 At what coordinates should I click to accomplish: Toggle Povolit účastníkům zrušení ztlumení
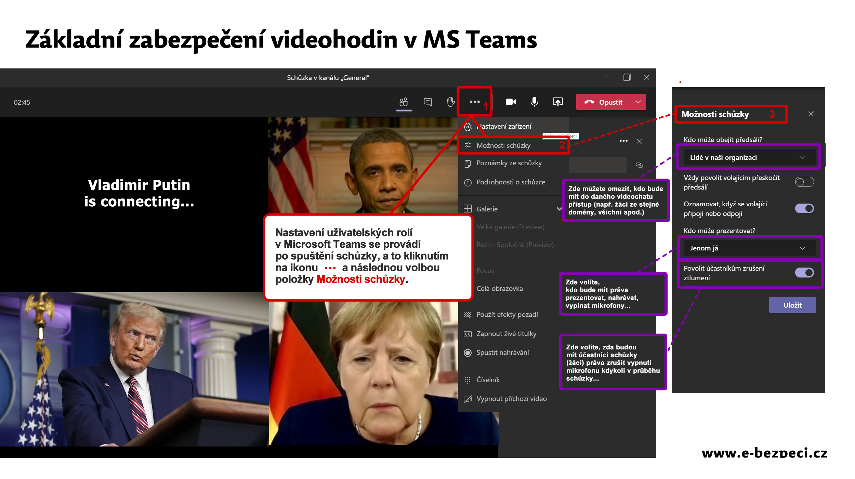point(804,273)
